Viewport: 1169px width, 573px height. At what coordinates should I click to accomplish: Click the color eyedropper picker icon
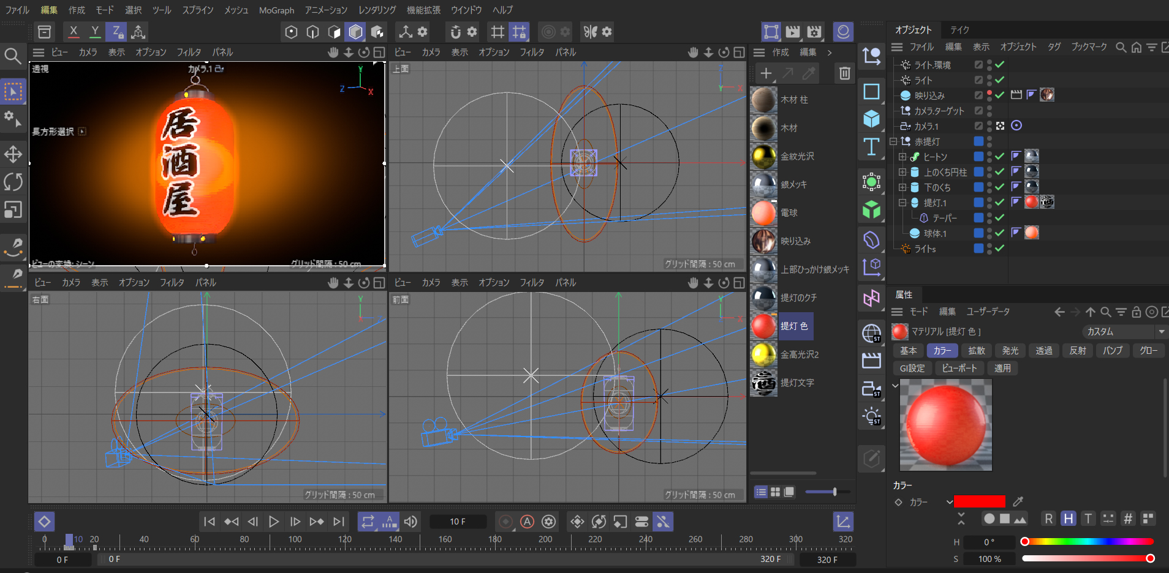tap(1018, 502)
